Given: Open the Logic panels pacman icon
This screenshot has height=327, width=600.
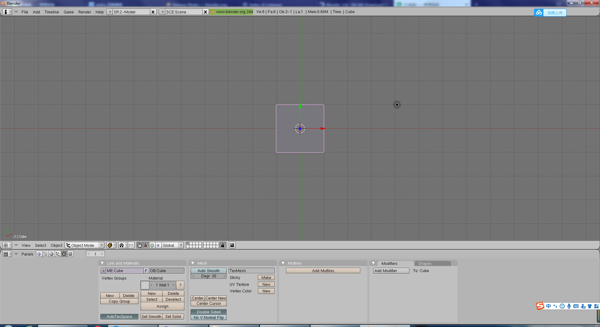Looking at the screenshot, I should coord(39,254).
